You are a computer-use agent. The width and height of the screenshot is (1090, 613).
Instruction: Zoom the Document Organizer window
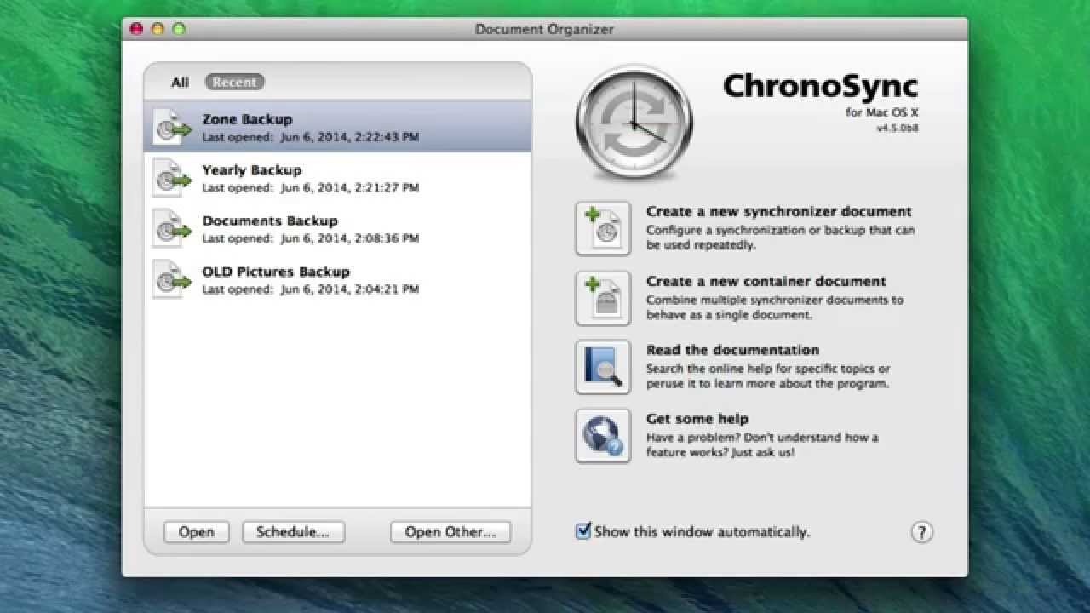(179, 29)
